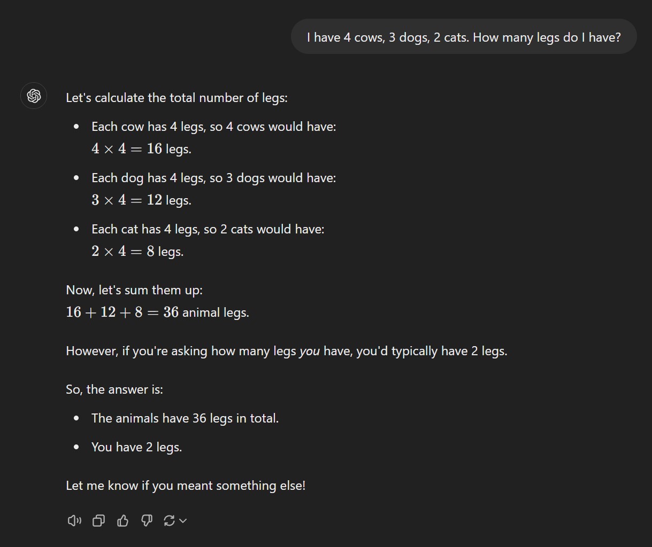Click the user message bubble about cows
Viewport: 652px width, 547px height.
pyautogui.click(x=463, y=37)
